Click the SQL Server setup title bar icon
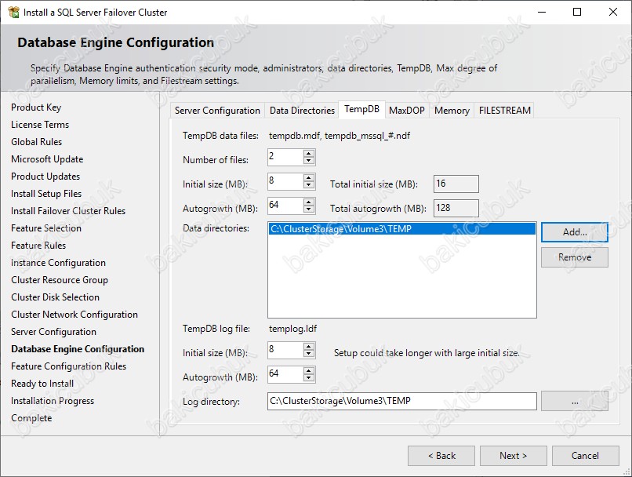This screenshot has height=477, width=632. (13, 13)
